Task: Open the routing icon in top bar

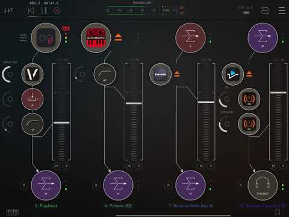Action: coord(265,10)
